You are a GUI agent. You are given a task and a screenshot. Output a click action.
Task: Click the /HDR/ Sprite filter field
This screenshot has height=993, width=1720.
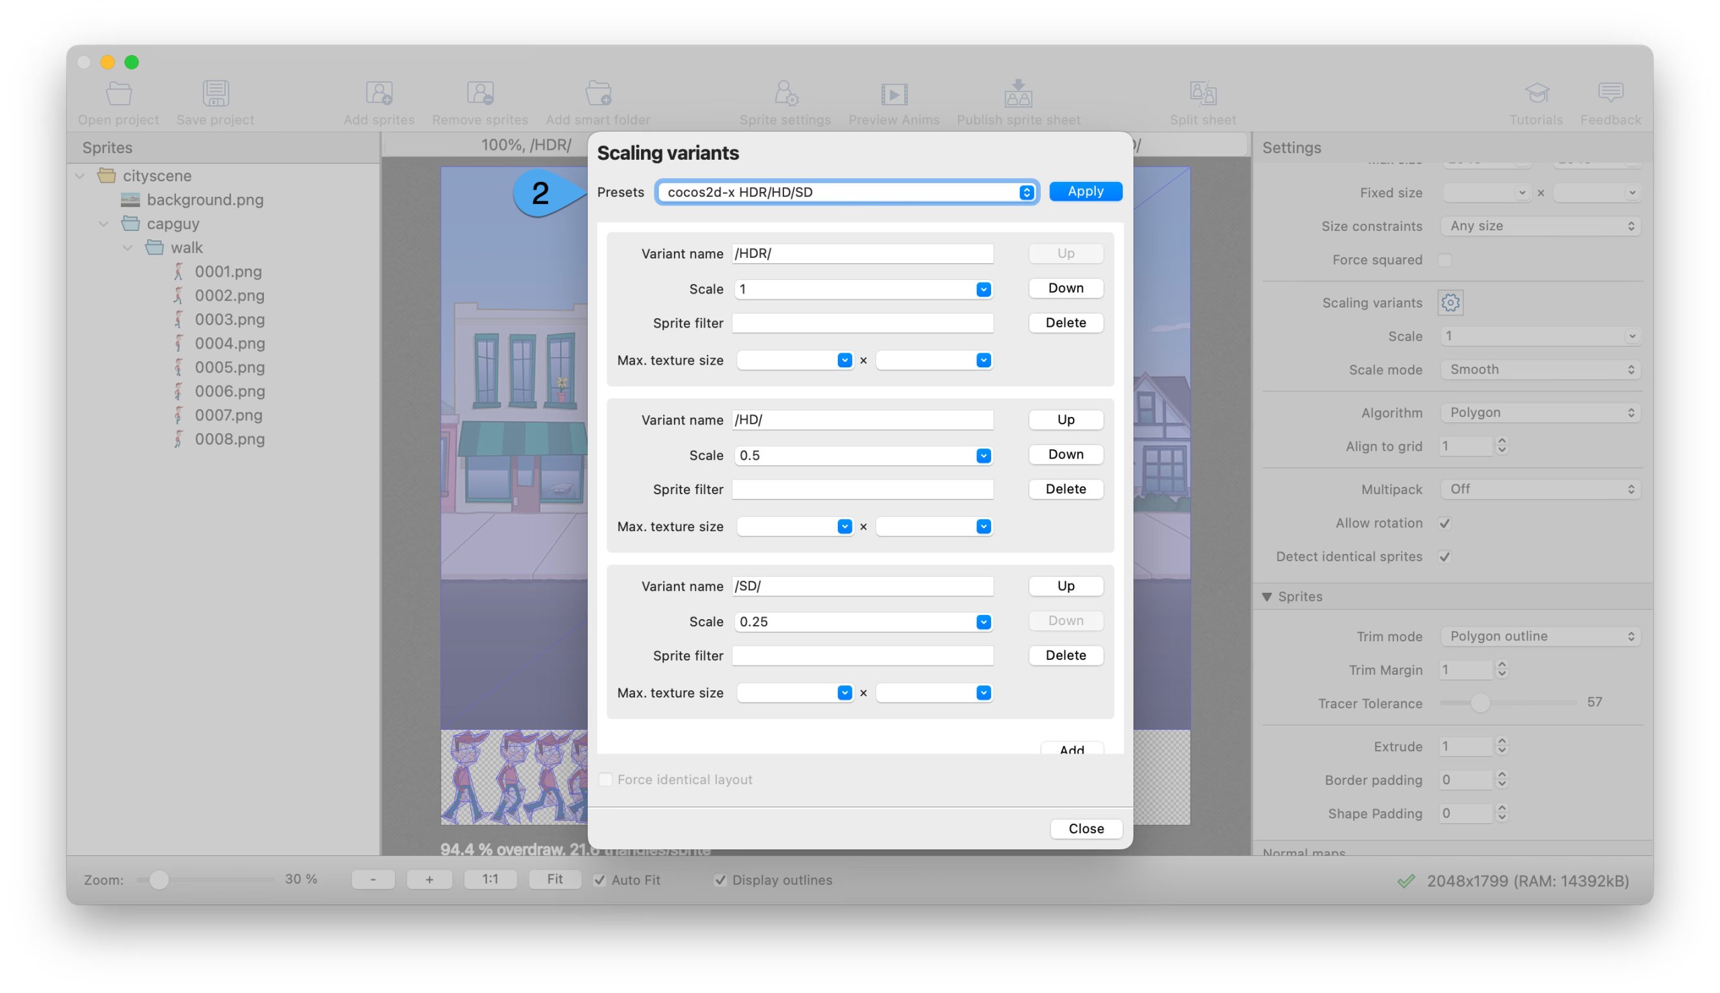(x=862, y=323)
